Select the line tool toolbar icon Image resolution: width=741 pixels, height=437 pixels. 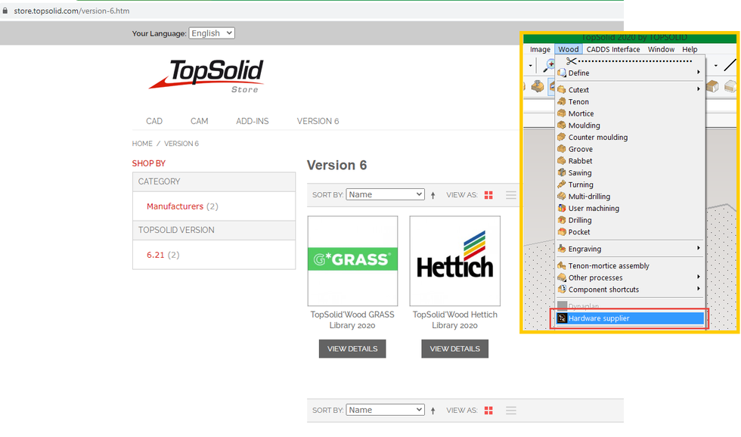tap(730, 65)
